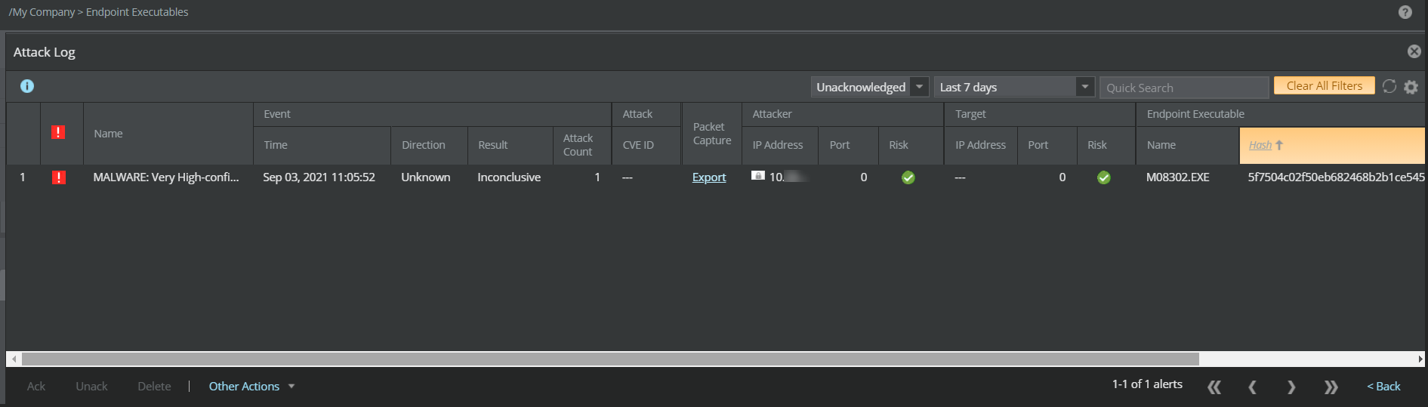Click the Ack button
The width and height of the screenshot is (1428, 407).
[x=36, y=386]
